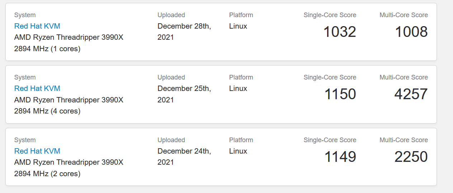
Task: Click the multi-core score 1008
Action: 411,32
